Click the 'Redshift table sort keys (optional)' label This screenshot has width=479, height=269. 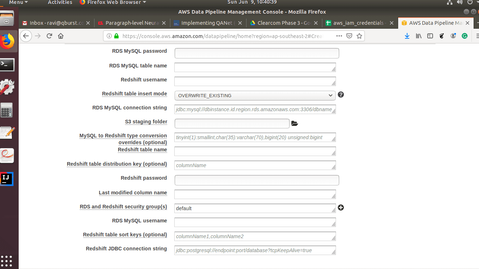125,235
